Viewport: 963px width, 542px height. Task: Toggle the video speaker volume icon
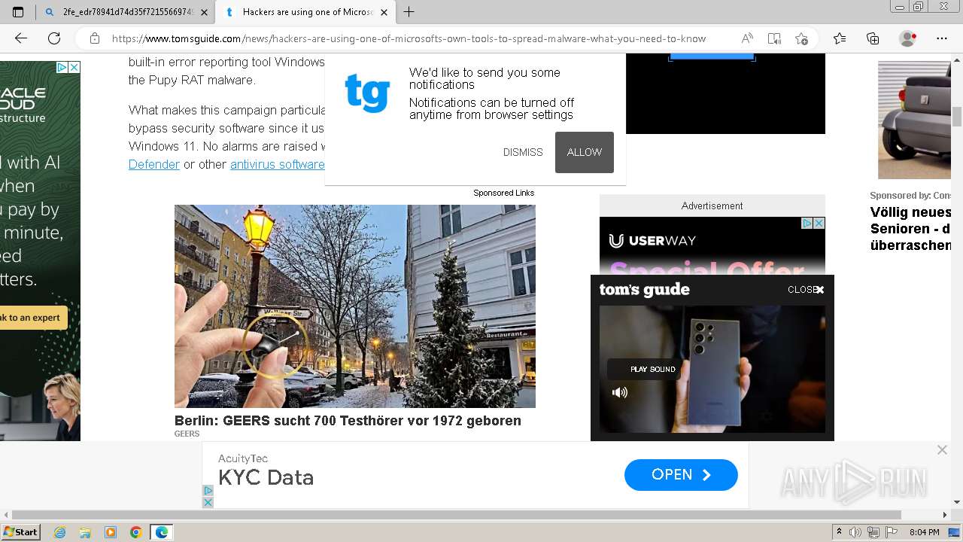pyautogui.click(x=620, y=392)
